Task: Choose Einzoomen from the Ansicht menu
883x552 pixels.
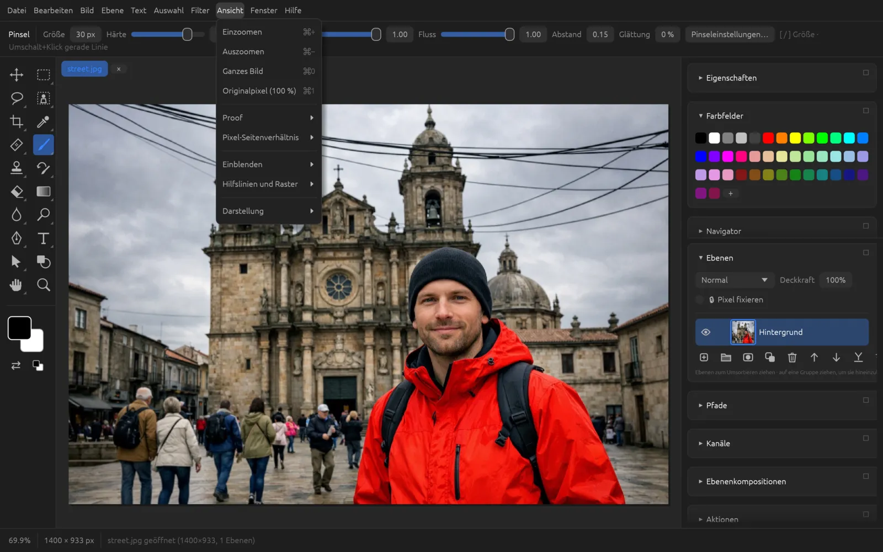Action: point(269,32)
